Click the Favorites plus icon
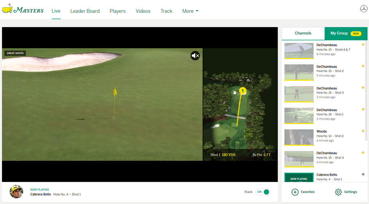The image size is (369, 204). [x=295, y=192]
